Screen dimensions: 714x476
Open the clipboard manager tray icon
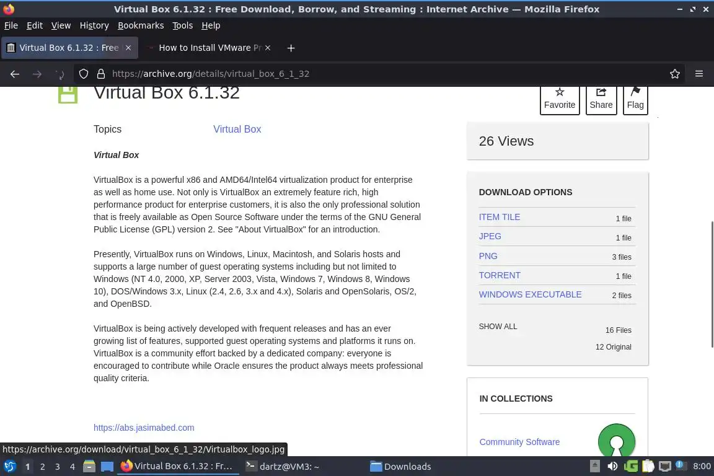(x=648, y=466)
